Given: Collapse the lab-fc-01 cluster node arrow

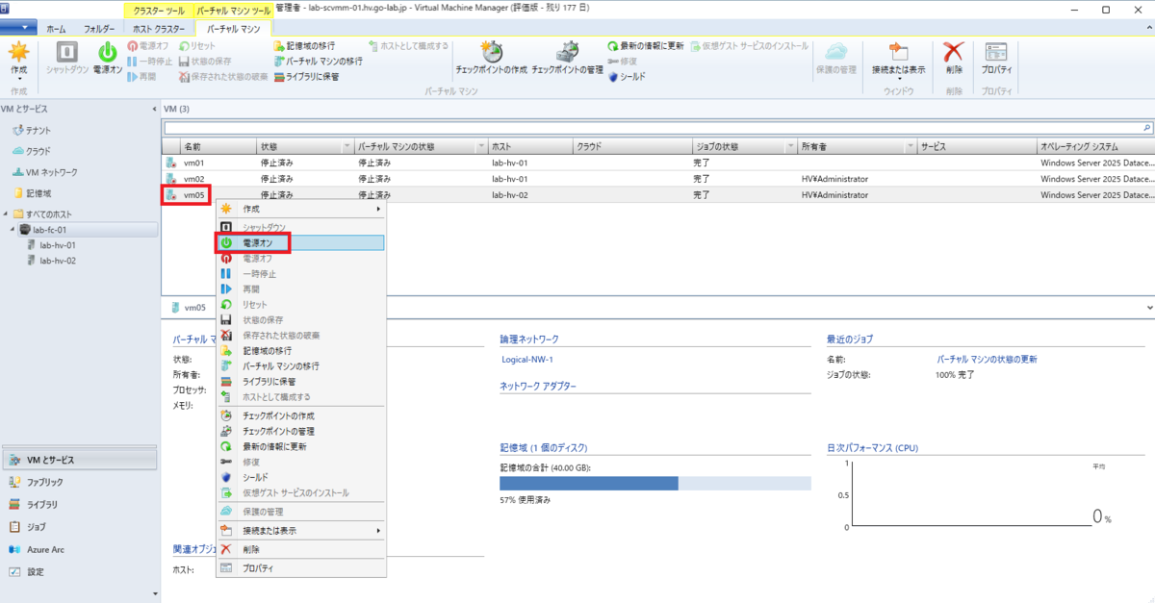Looking at the screenshot, I should (13, 230).
